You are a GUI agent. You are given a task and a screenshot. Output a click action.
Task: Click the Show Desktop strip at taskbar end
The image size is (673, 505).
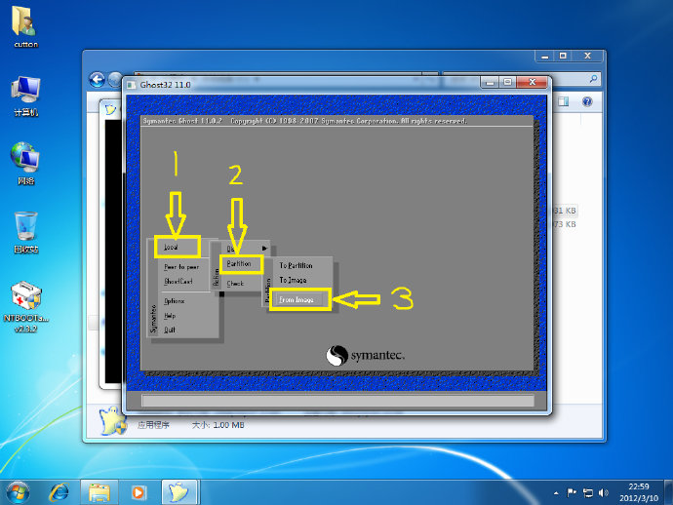[669, 492]
